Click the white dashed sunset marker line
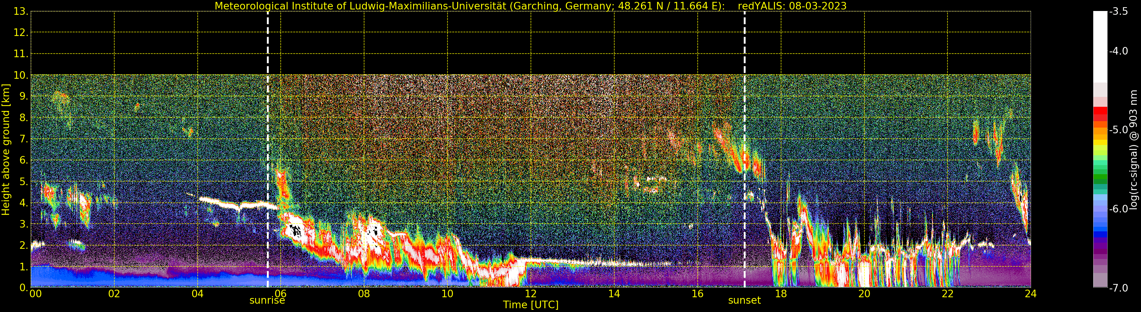The image size is (1141, 312). (x=744, y=150)
